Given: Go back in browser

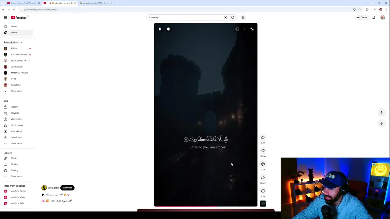Looking at the screenshot, I should [x=3, y=9].
